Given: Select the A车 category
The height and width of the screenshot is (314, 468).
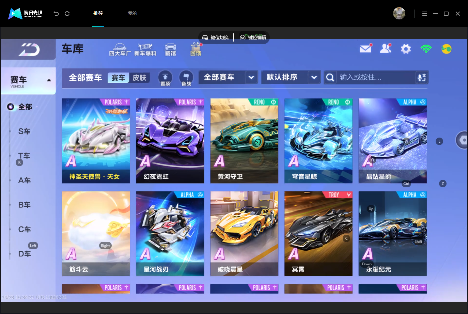Looking at the screenshot, I should (x=24, y=180).
